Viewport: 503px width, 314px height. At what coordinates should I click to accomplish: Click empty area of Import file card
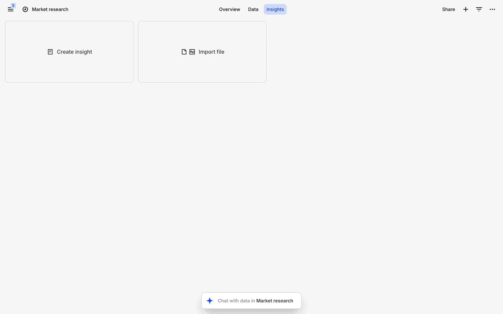tap(202, 71)
